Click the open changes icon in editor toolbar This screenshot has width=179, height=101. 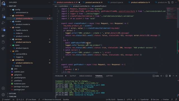click(169, 3)
